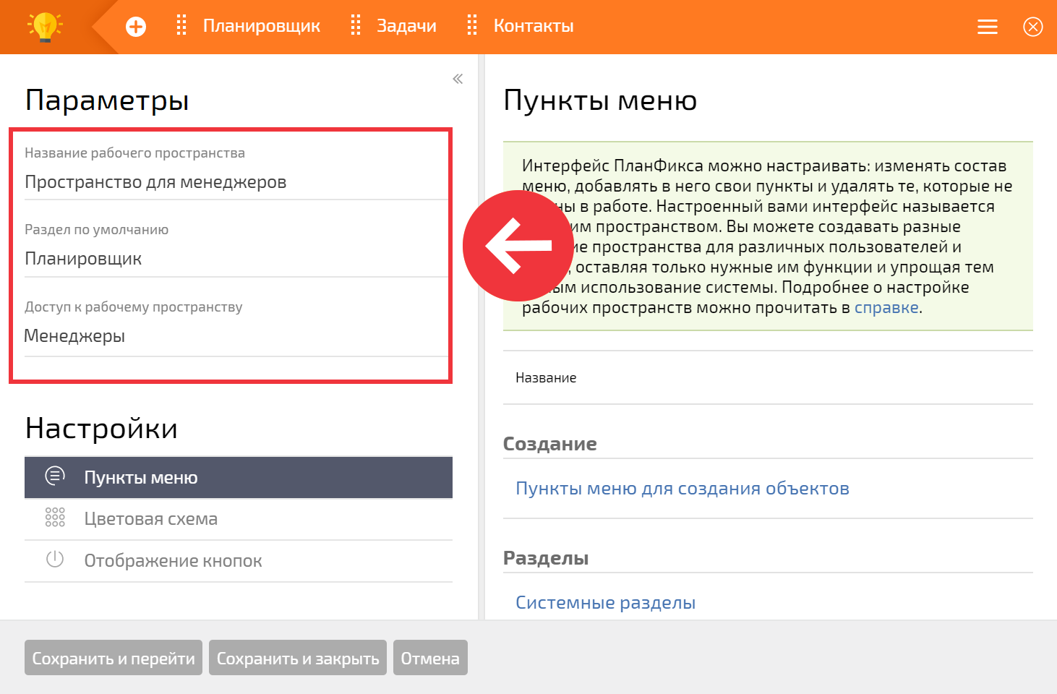
Task: Open Пункты меню для создания объектов link
Action: tap(682, 489)
